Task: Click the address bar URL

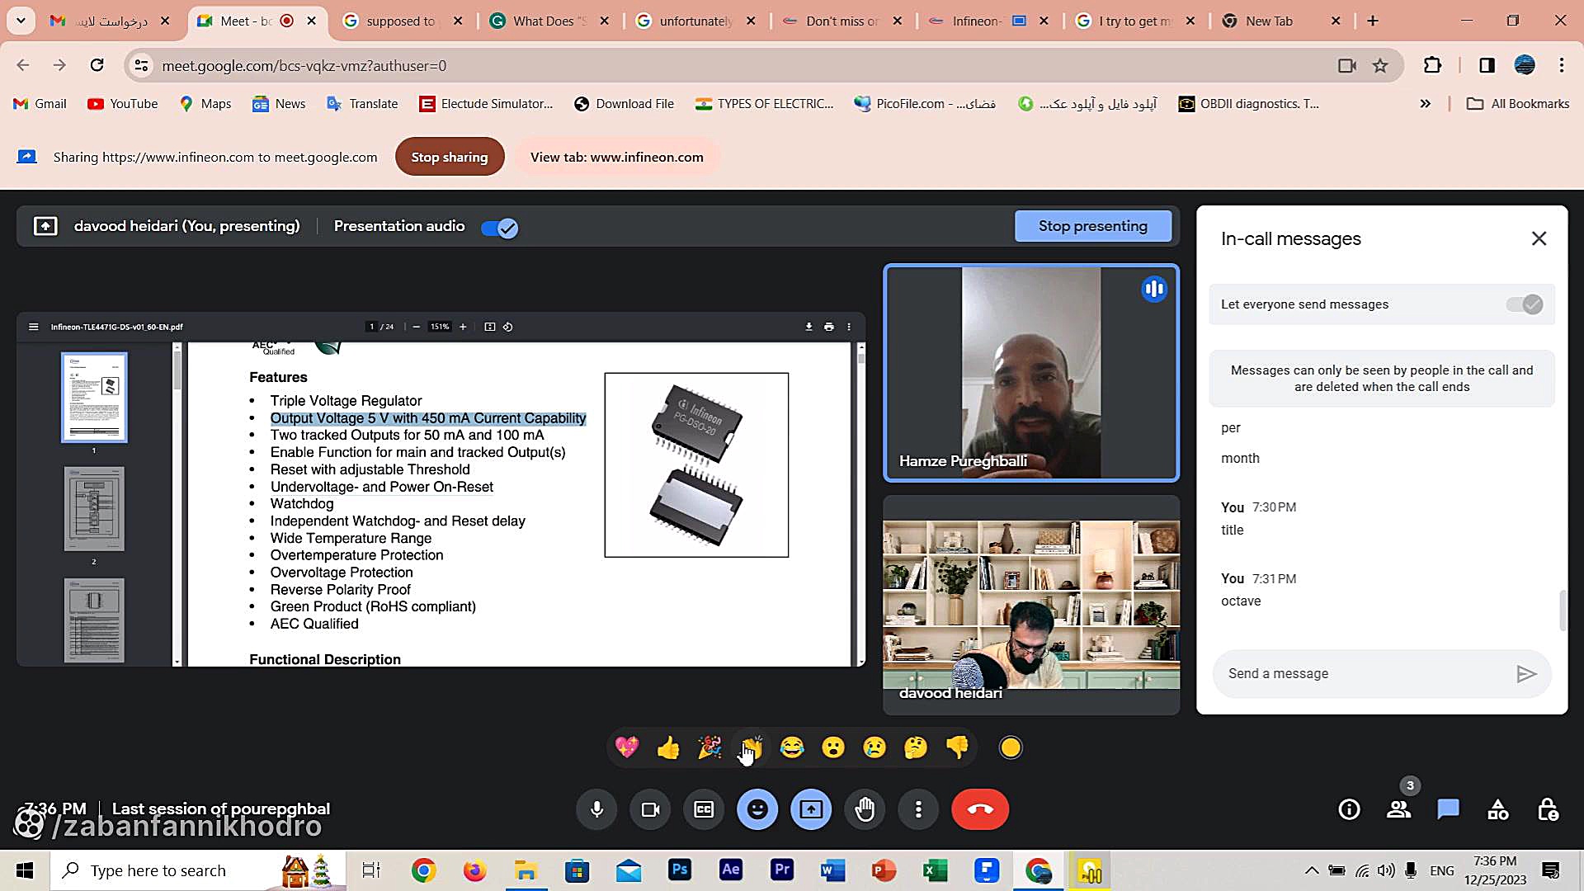Action: coord(304,65)
